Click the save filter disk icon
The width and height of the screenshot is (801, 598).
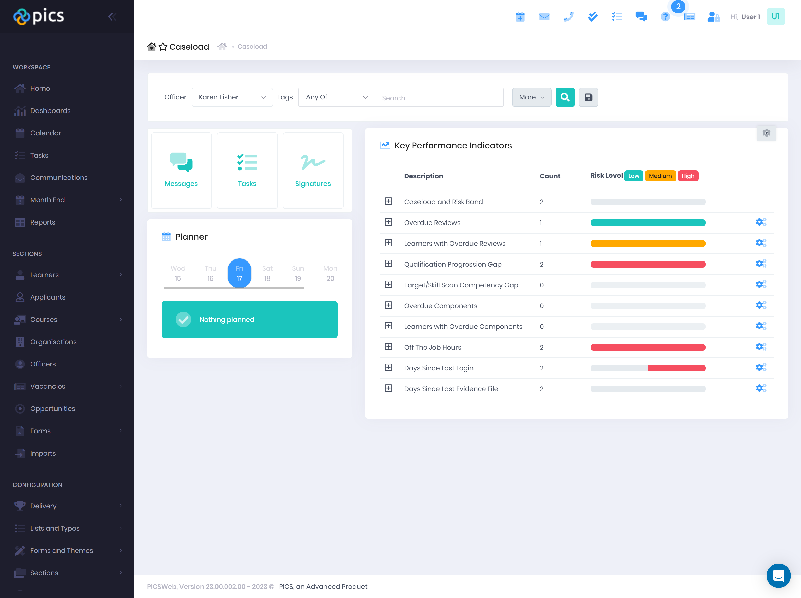click(x=588, y=97)
